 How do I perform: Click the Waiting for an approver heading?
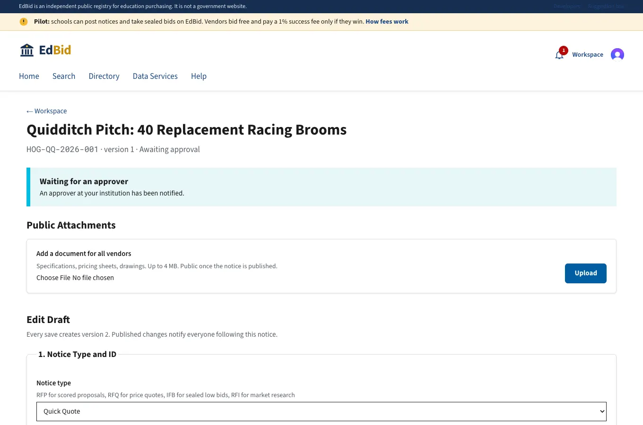pyautogui.click(x=84, y=181)
